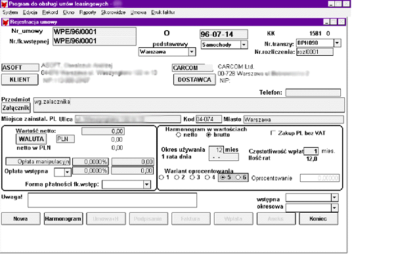Click the 1 rata dnia date field

pyautogui.click(x=224, y=157)
